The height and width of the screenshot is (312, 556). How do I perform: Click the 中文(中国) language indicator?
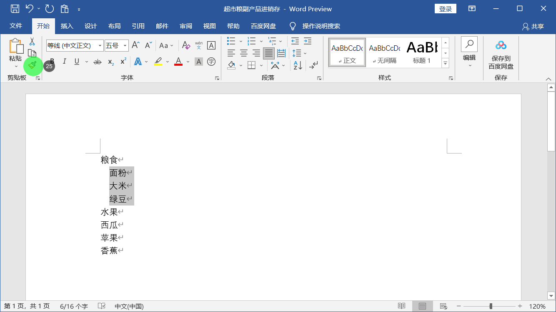129,306
